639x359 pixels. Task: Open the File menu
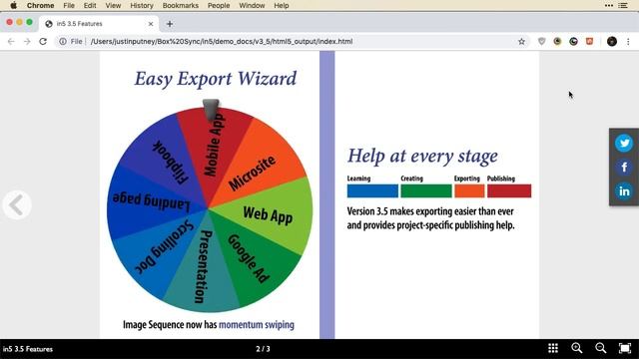point(69,5)
